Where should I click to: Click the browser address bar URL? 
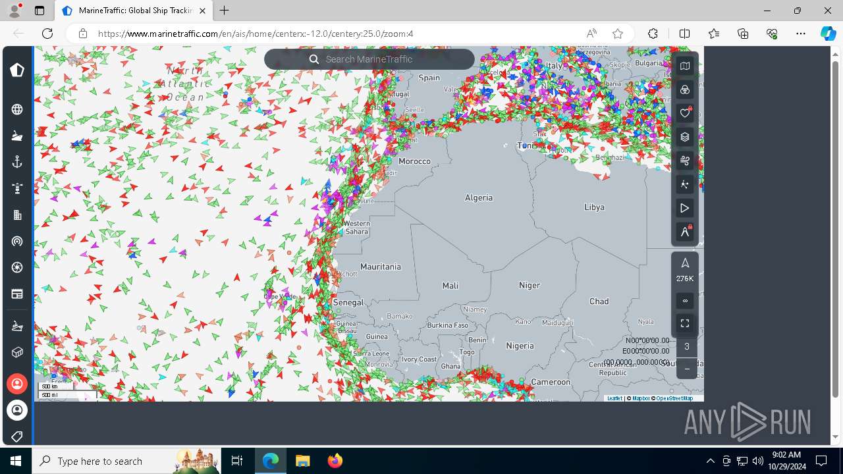coord(256,34)
